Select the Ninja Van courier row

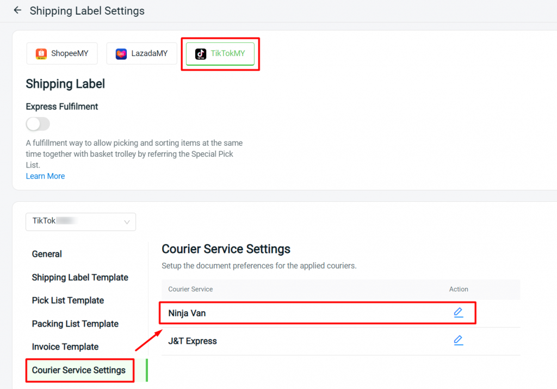[317, 313]
